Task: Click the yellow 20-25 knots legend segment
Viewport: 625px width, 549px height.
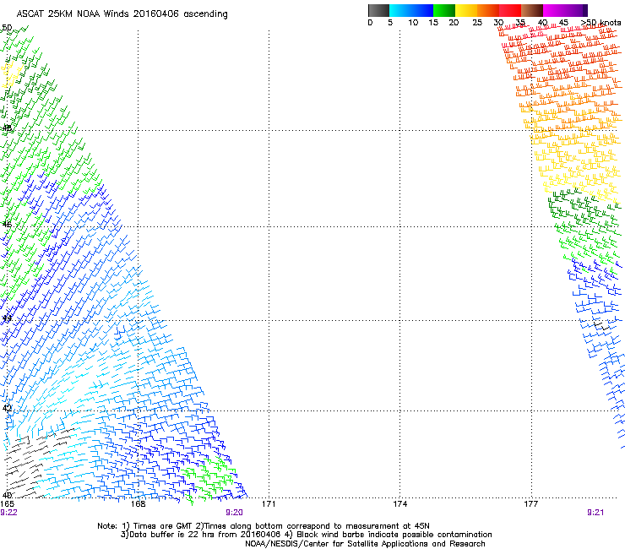Action: coord(466,10)
